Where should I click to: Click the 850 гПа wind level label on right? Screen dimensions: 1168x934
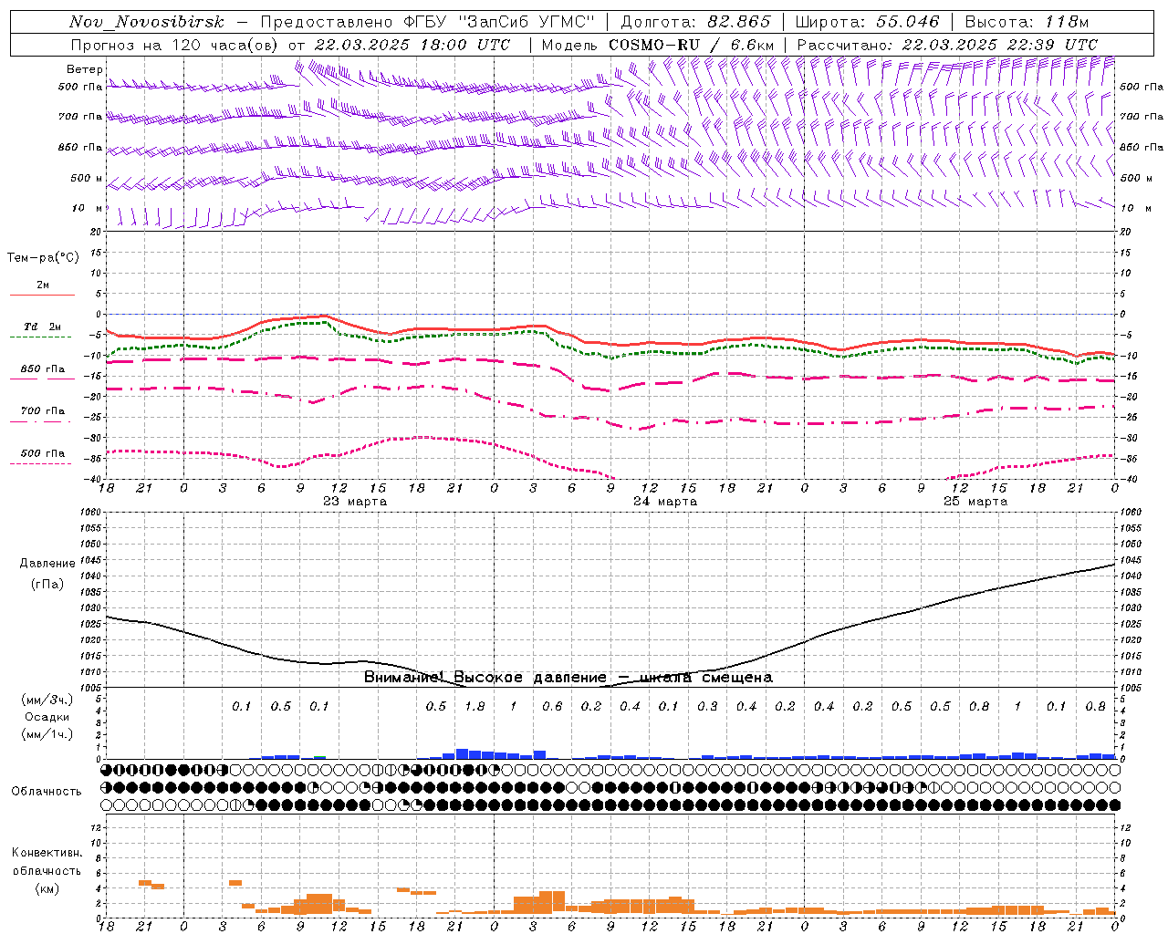[x=1141, y=147]
